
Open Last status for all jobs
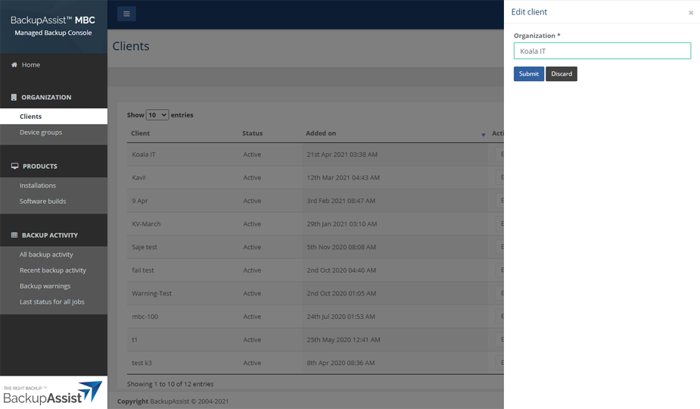[54, 301]
